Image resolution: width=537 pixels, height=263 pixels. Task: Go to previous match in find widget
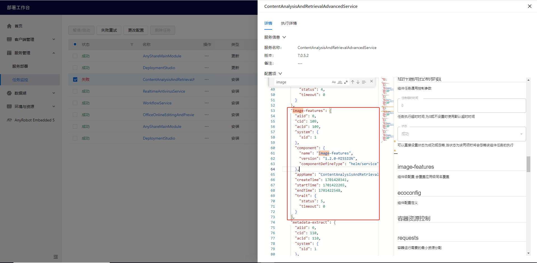352,82
